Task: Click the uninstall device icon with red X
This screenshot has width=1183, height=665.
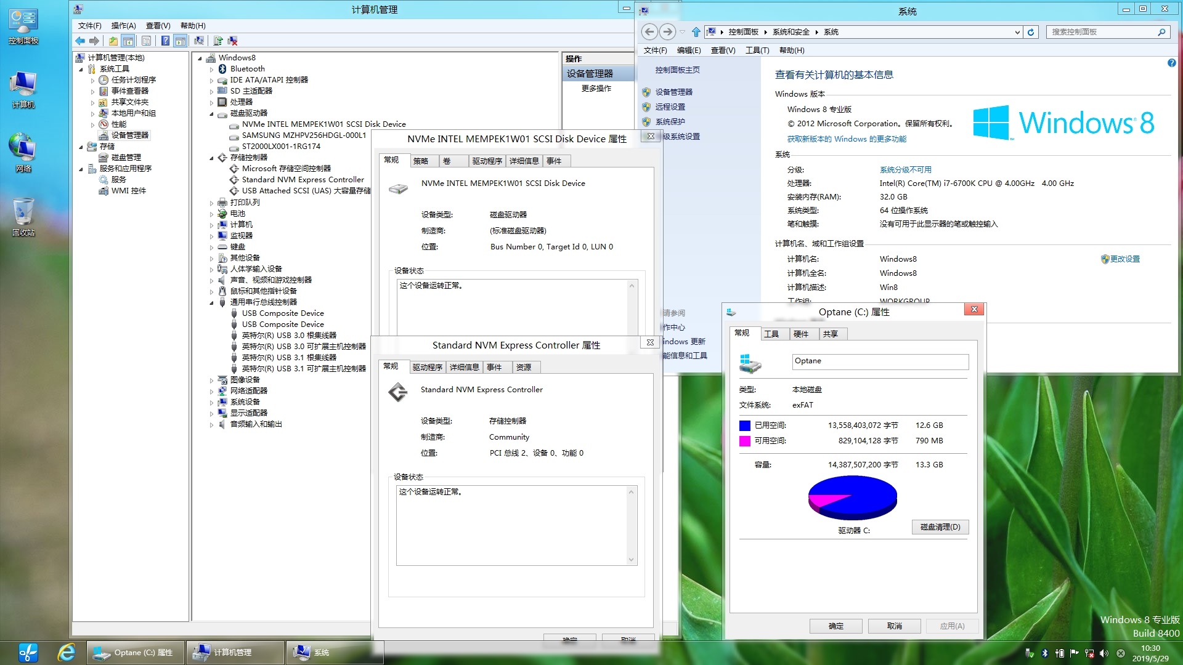Action: (x=232, y=41)
